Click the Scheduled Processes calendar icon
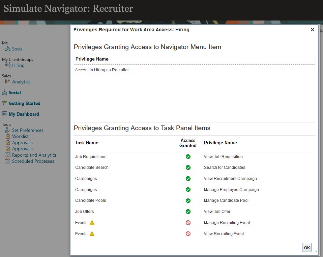This screenshot has height=257, width=323. (8, 161)
